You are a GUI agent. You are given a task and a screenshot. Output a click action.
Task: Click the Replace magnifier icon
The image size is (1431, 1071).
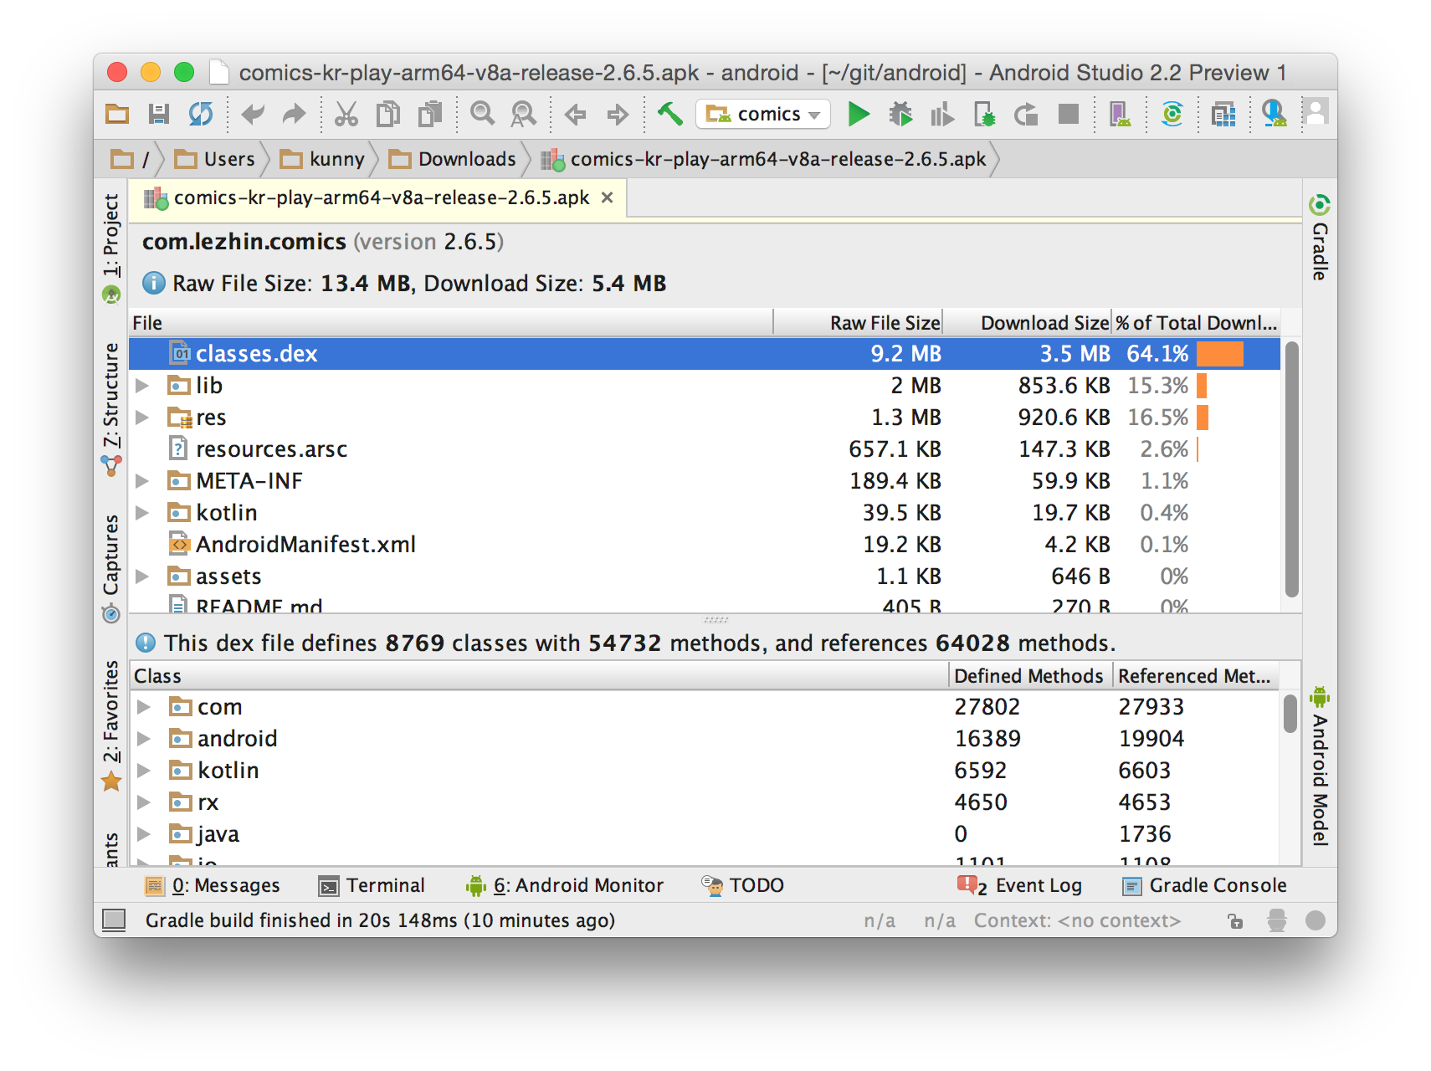pyautogui.click(x=524, y=114)
